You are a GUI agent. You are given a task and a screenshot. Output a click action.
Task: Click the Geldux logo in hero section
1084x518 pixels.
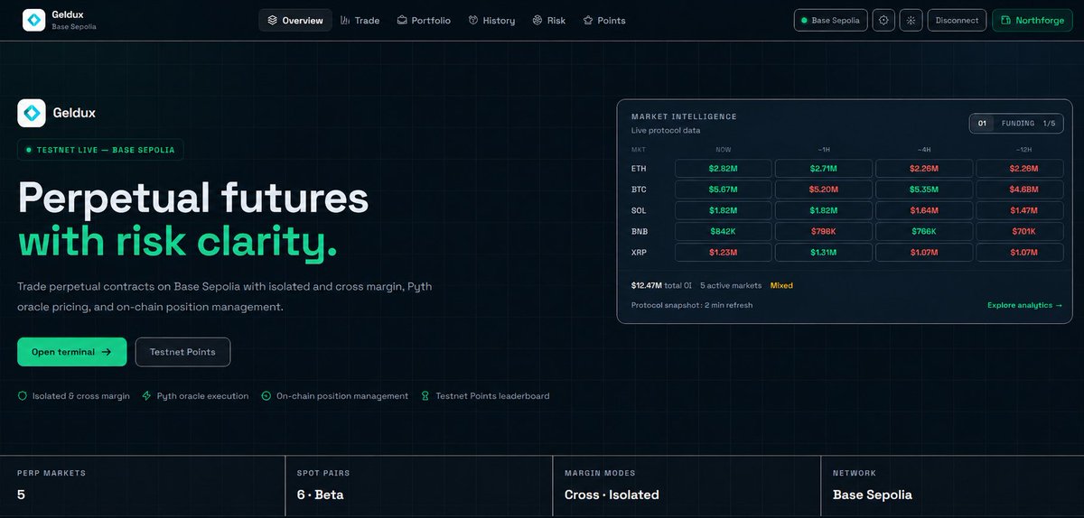pyautogui.click(x=32, y=113)
